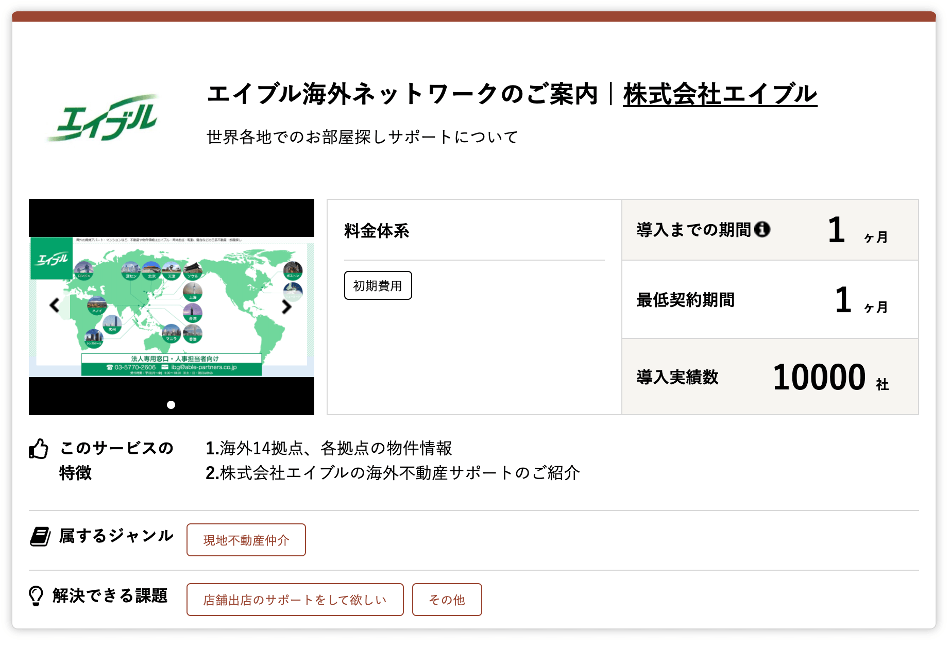Open the world map slide image

(172, 306)
